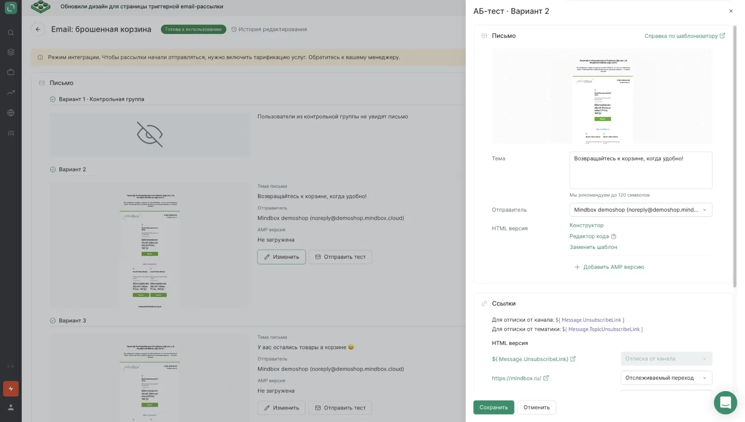Click Добавить AMP версию
The image size is (745, 422).
click(x=609, y=267)
